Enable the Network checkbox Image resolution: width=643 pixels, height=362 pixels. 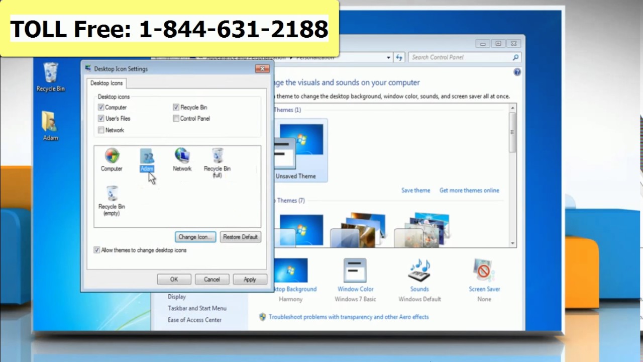pyautogui.click(x=101, y=130)
